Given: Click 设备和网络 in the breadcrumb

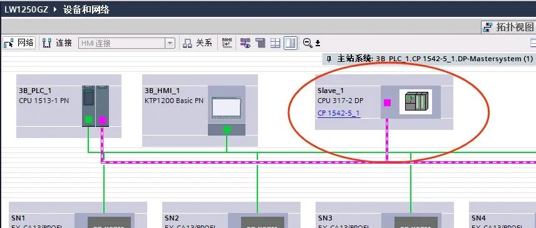Looking at the screenshot, I should pos(86,9).
